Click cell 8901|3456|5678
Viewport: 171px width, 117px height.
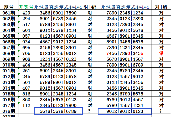click(x=125, y=42)
